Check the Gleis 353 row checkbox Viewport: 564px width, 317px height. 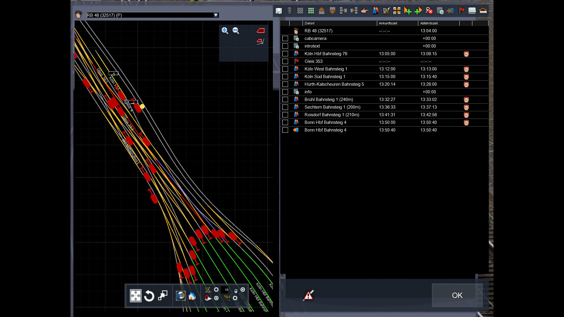point(285,61)
